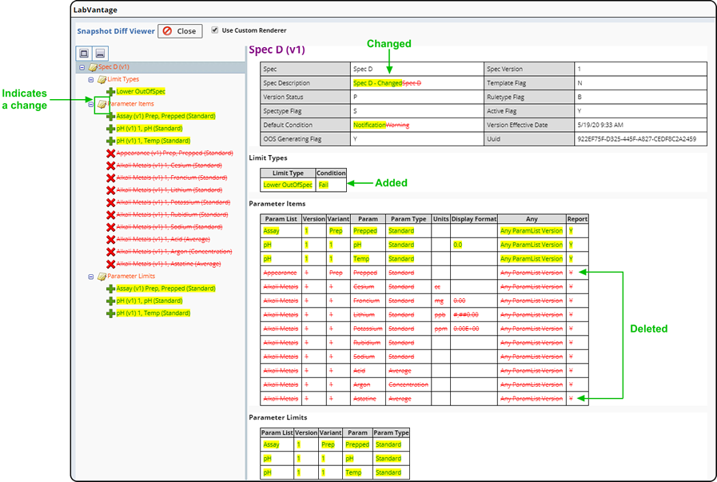Viewport: 717px width, 482px height.
Task: Click red X icon beside Alkali Metals Sodium
Action: click(110, 228)
